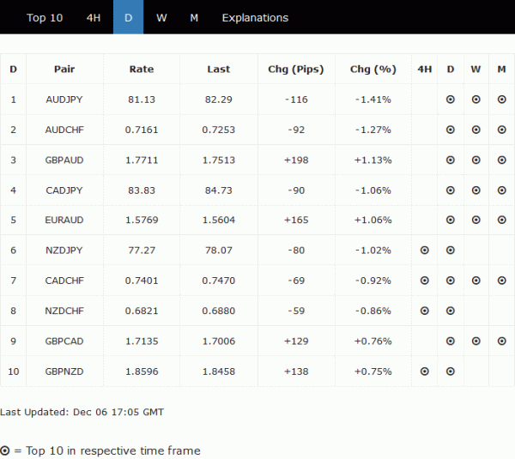Select the NZDJPY pair cell

point(64,251)
